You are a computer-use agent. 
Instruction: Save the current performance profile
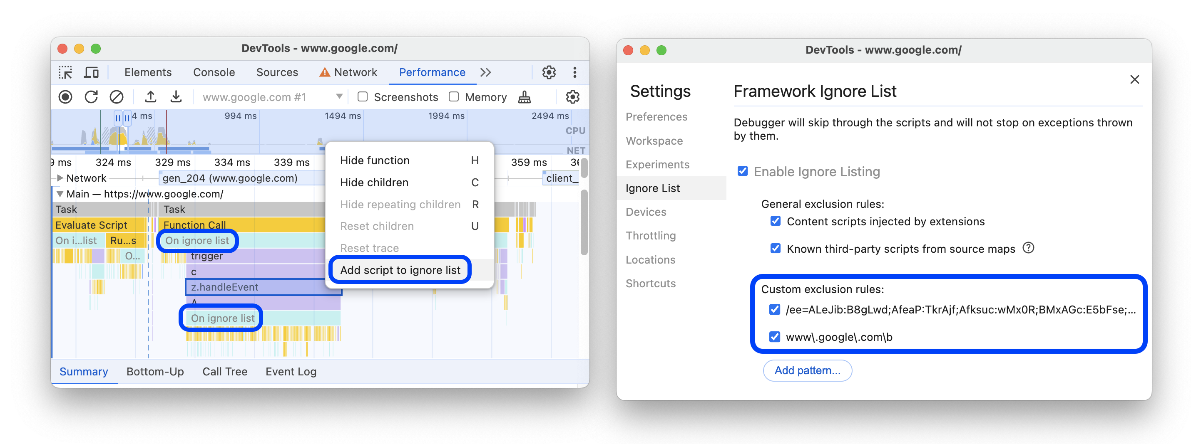tap(176, 97)
